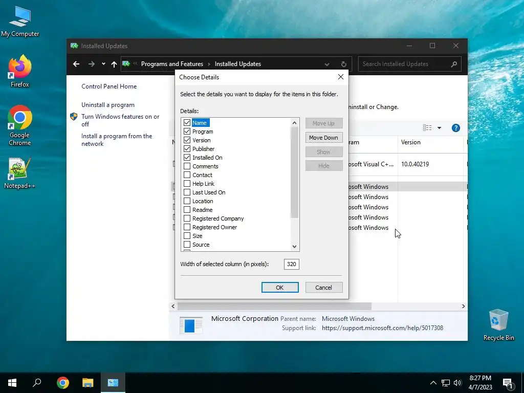The image size is (524, 393).
Task: Open Help with the question mark icon
Action: pos(456,128)
